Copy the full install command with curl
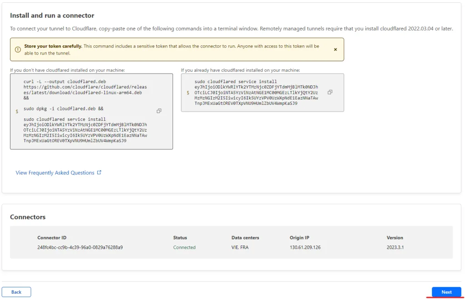The height and width of the screenshot is (300, 465). pyautogui.click(x=159, y=111)
